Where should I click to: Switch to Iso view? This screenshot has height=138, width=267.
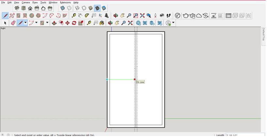(17, 8)
